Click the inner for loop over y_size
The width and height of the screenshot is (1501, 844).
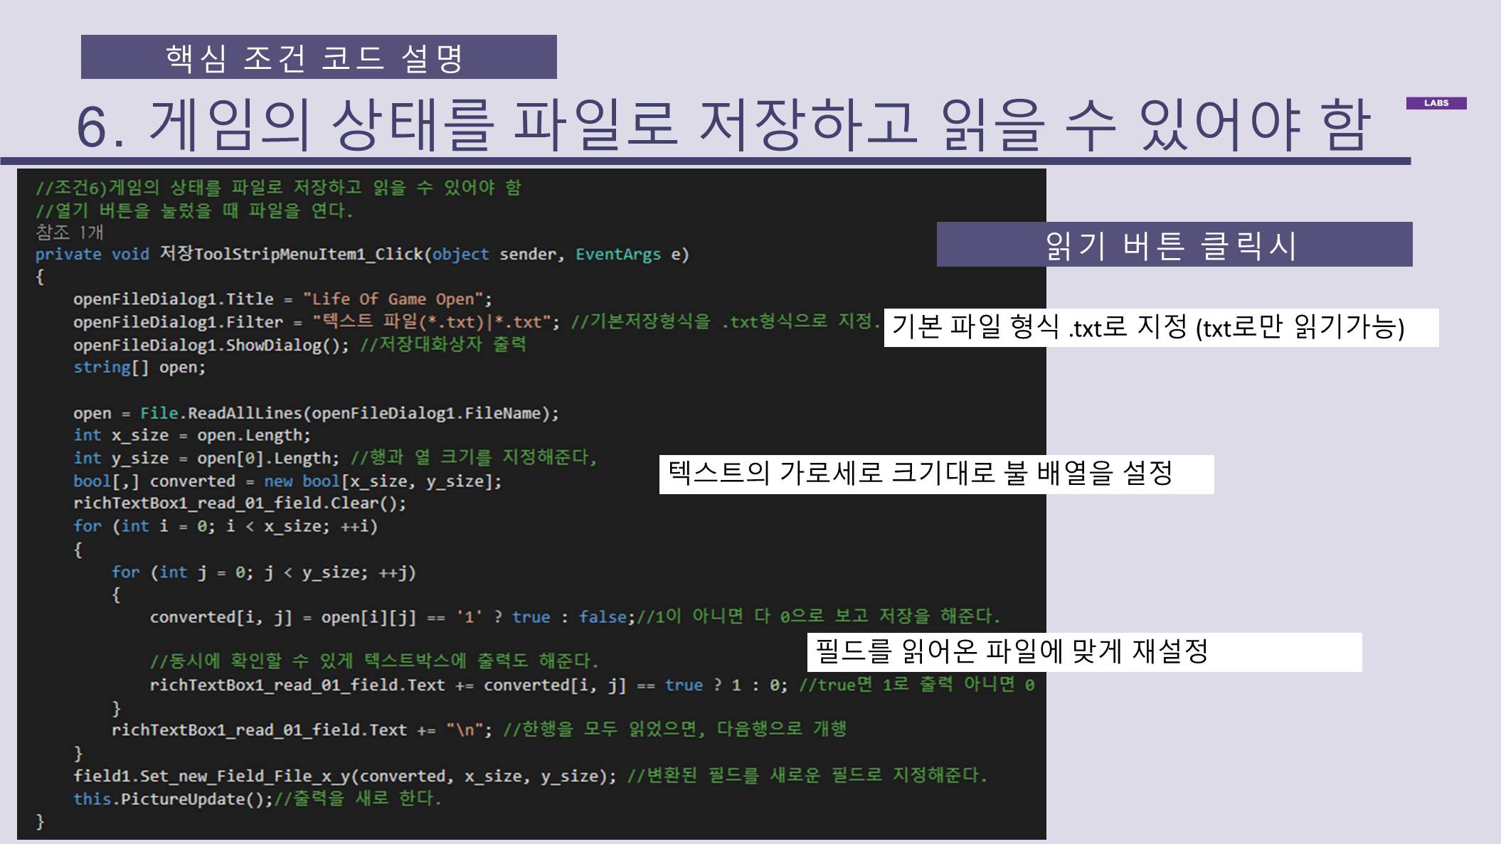(x=263, y=572)
